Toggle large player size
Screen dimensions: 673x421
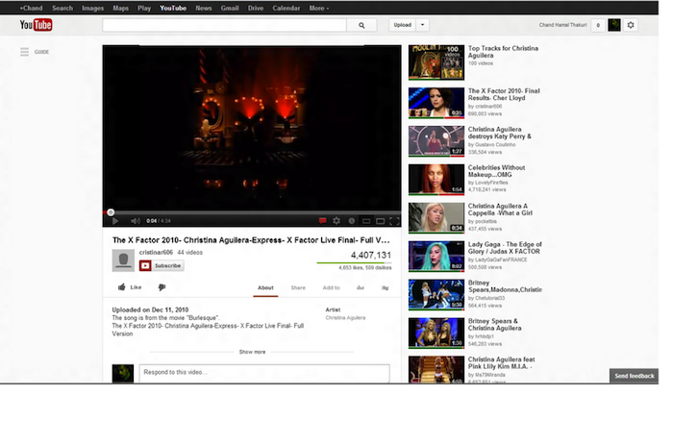pos(380,221)
